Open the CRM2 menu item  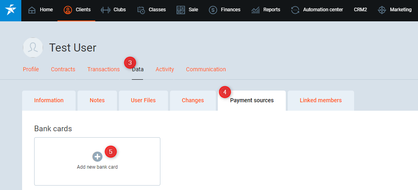tap(361, 10)
